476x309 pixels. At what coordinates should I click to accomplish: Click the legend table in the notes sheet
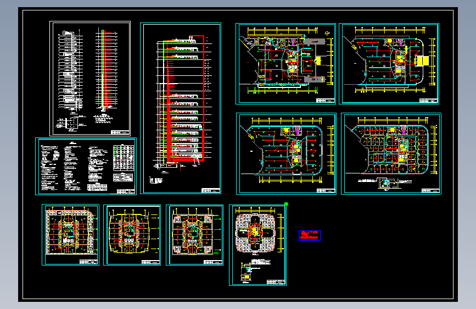[123, 158]
